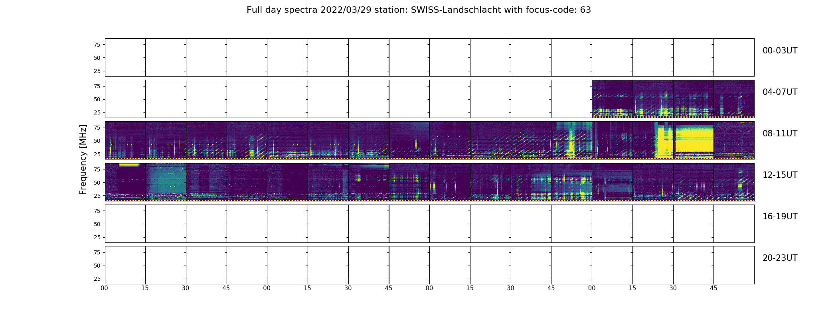Click the empty 20-23UT spectrum panel

(429, 265)
